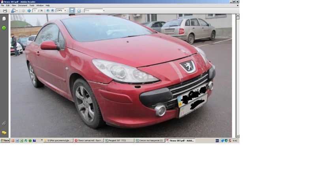Toggle scrolling page display mode
Viewport: 316px width, 189px height.
pyautogui.click(x=72, y=11)
